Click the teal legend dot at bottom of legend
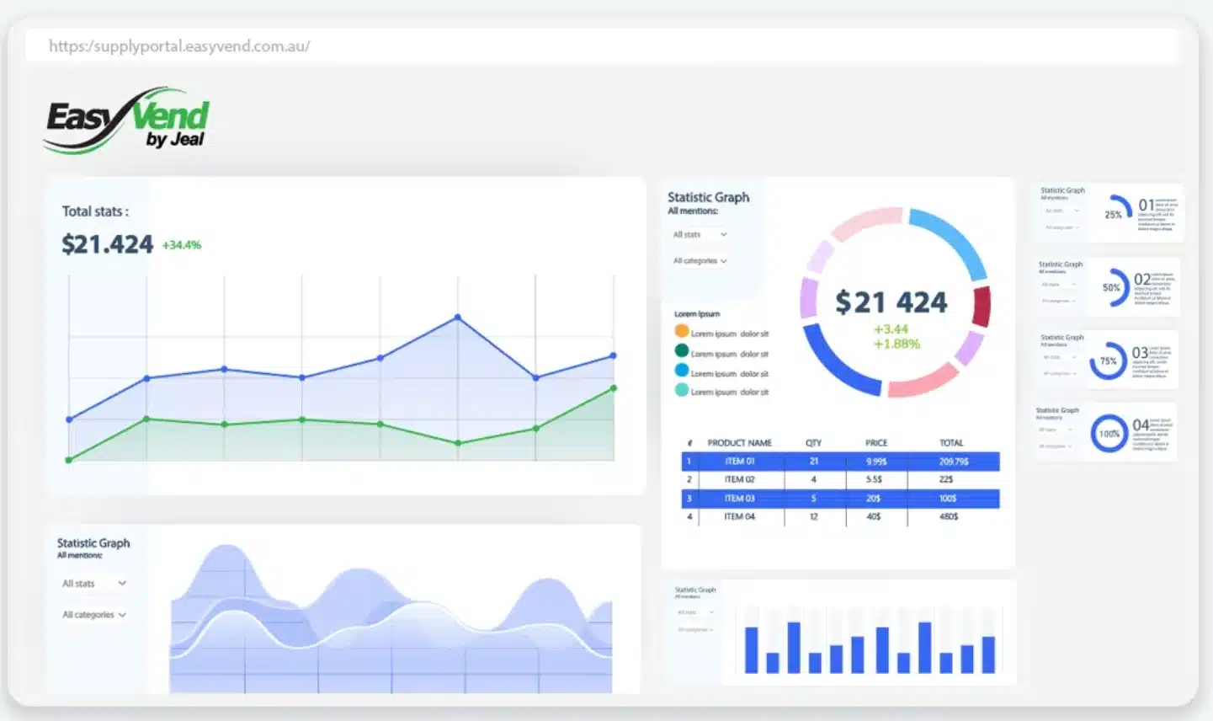This screenshot has width=1213, height=721. coord(682,390)
